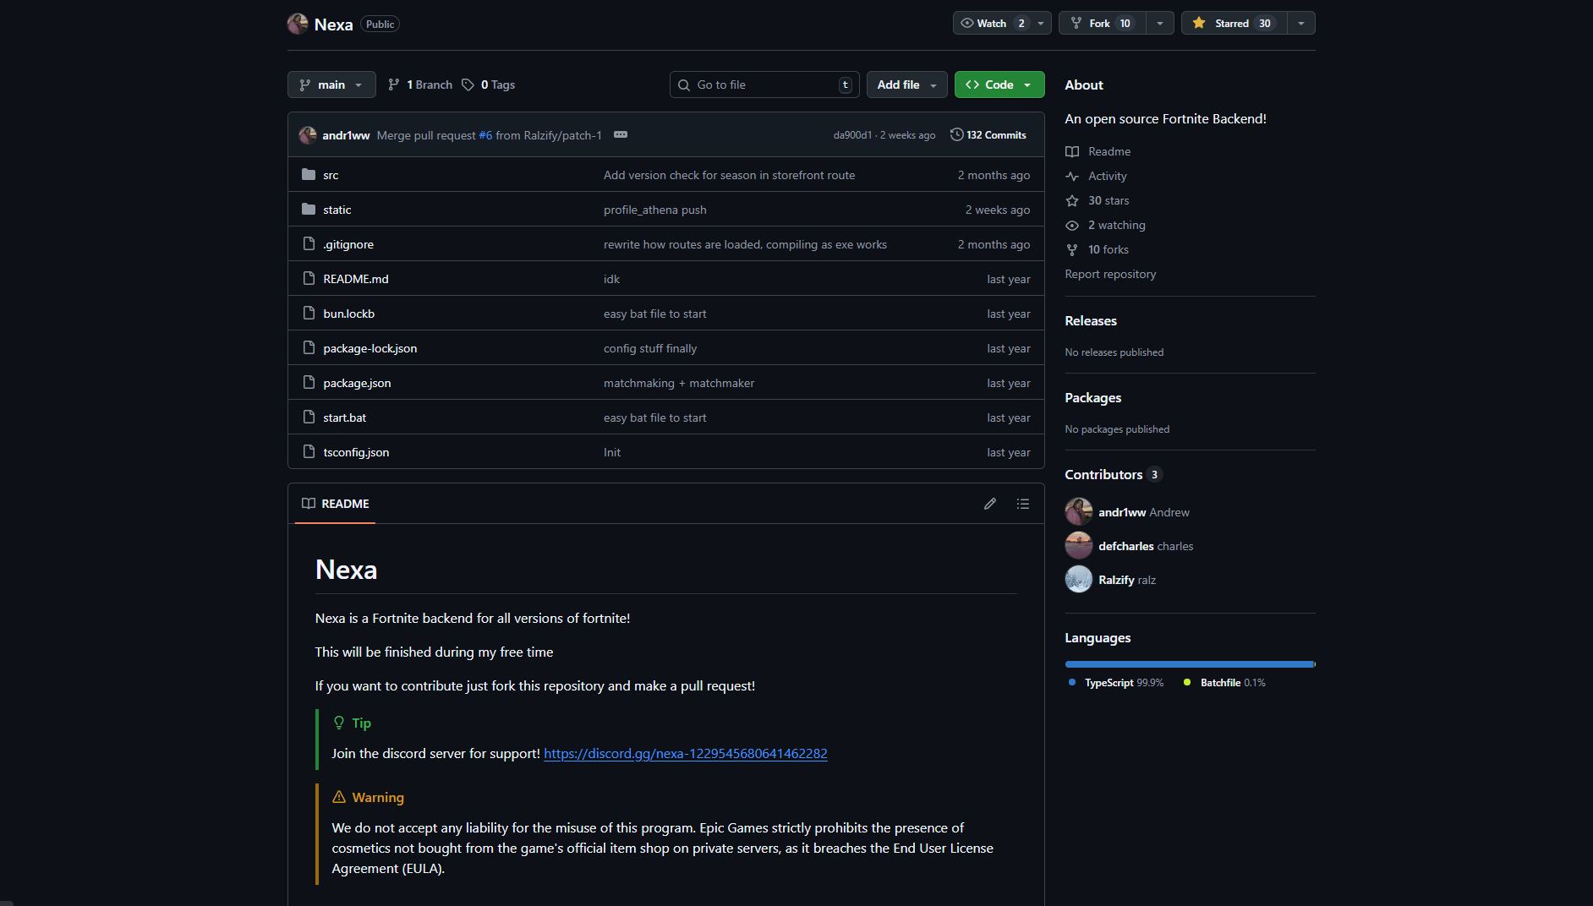
Task: Click the andr1ww contributor avatar
Action: coord(1079,512)
